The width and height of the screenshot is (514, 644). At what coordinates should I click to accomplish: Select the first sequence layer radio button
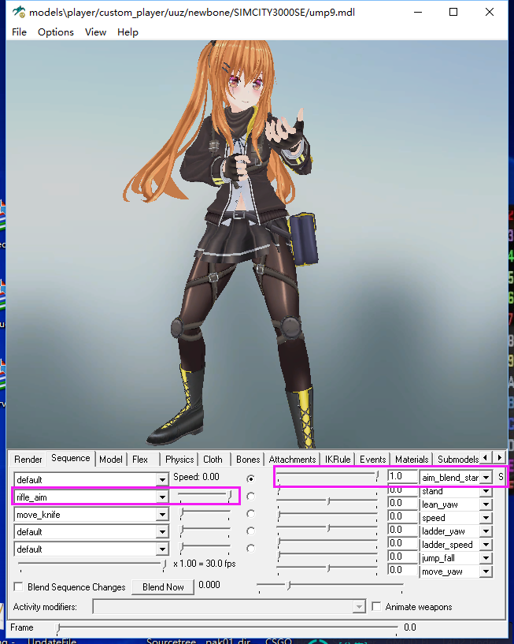[x=250, y=479]
